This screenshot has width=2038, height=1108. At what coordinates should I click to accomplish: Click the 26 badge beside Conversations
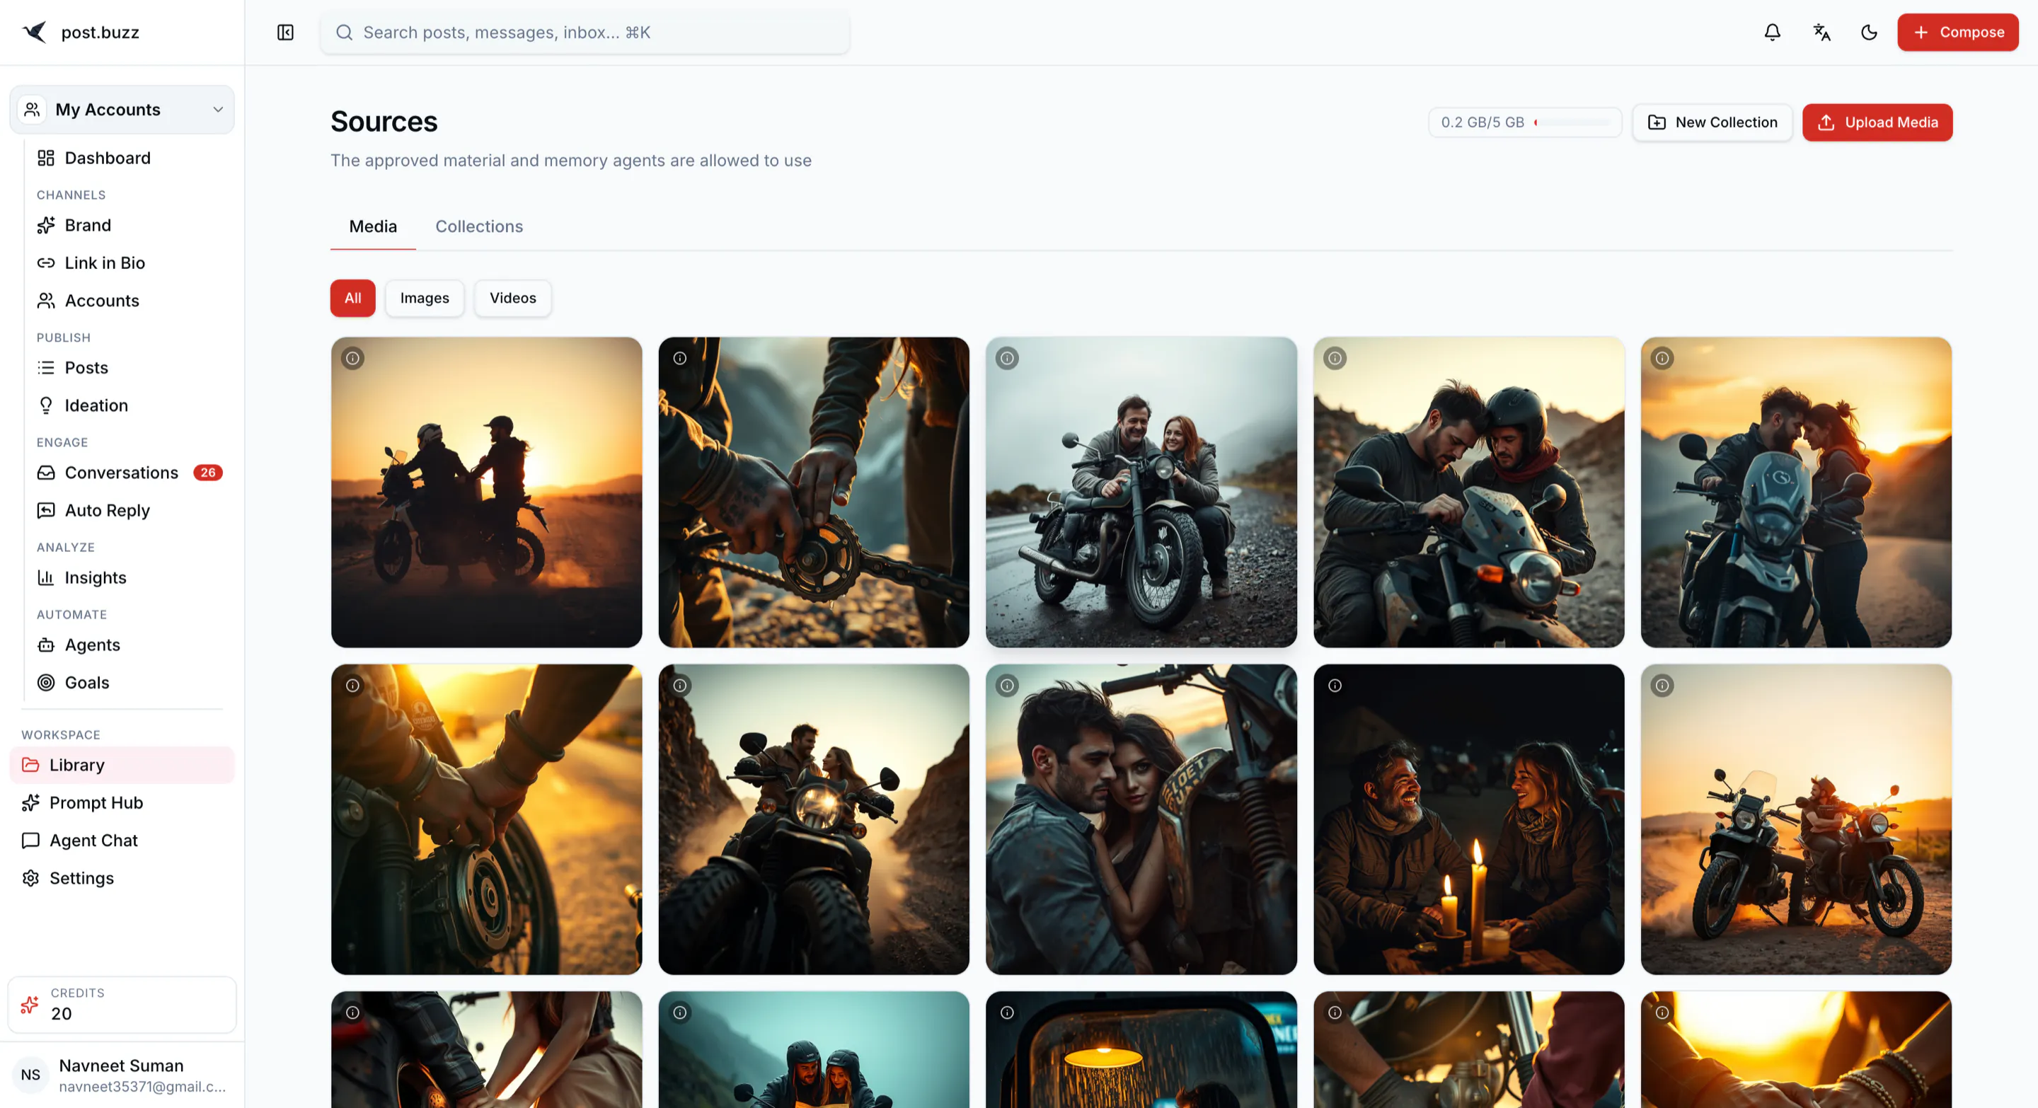click(208, 473)
